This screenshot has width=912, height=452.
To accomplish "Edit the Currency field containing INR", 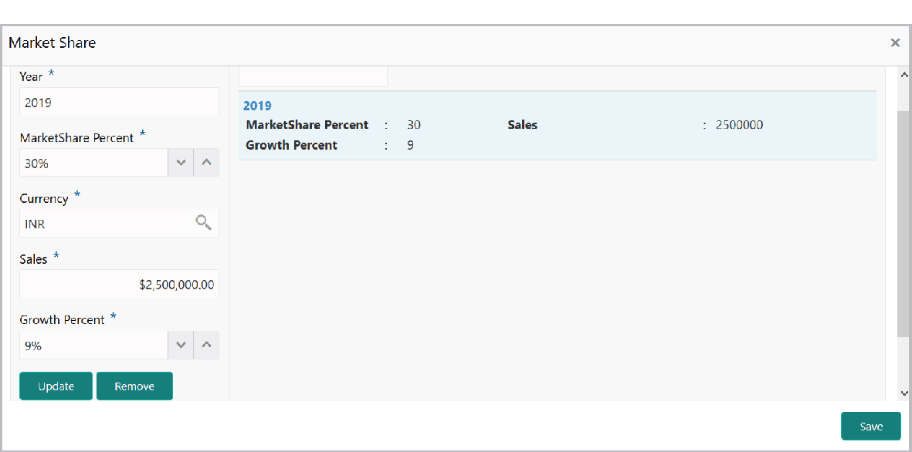I will click(x=119, y=223).
